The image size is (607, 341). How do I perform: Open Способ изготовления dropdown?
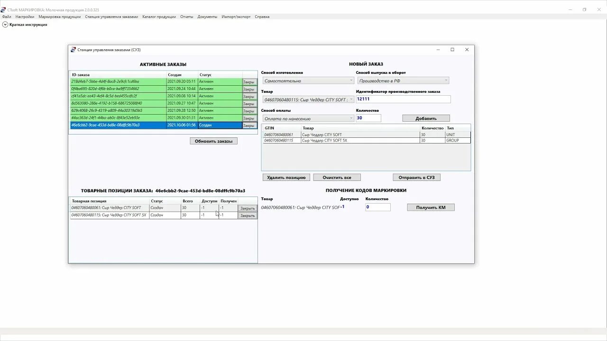tap(308, 81)
